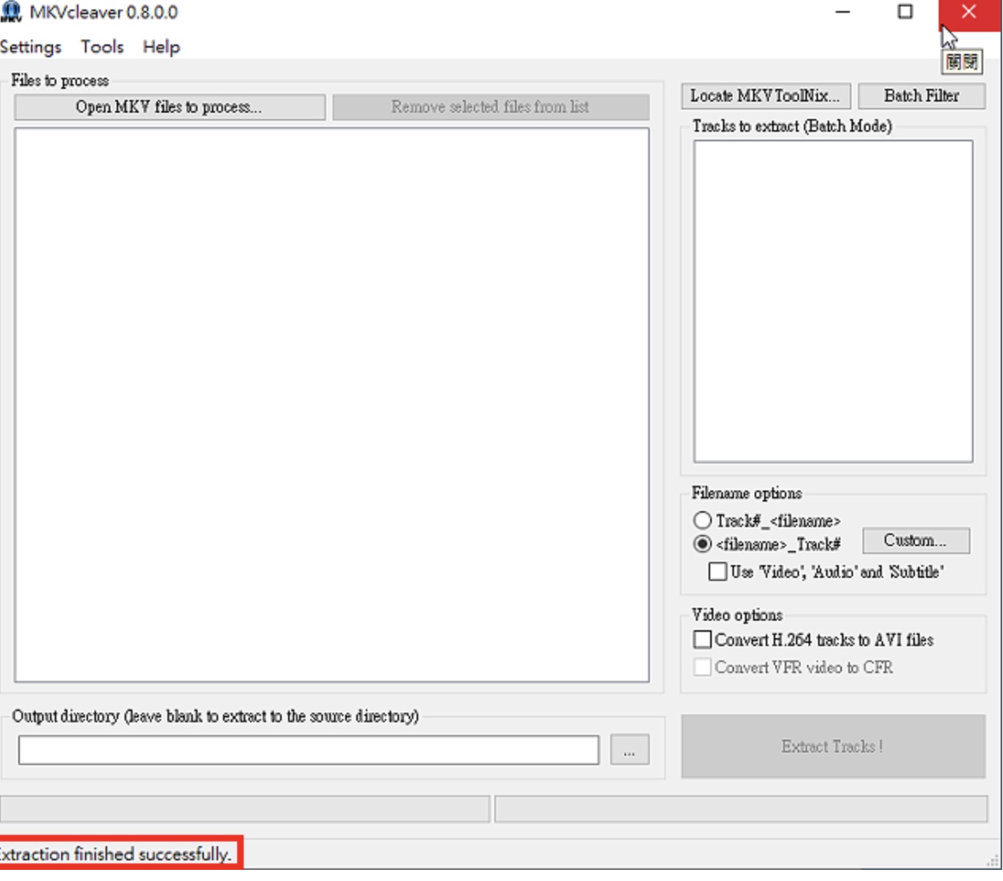
Task: Click the right progress bar
Action: (x=741, y=810)
